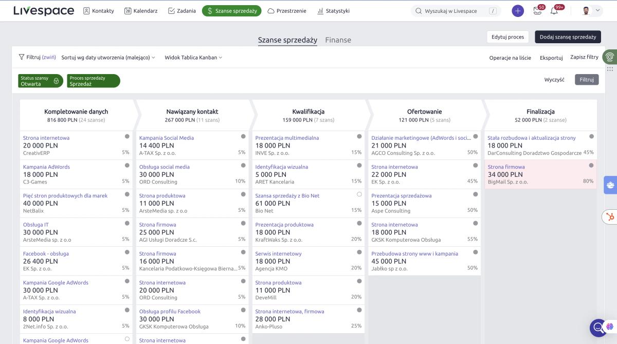Open the inbox icon with 50 badge

538,11
